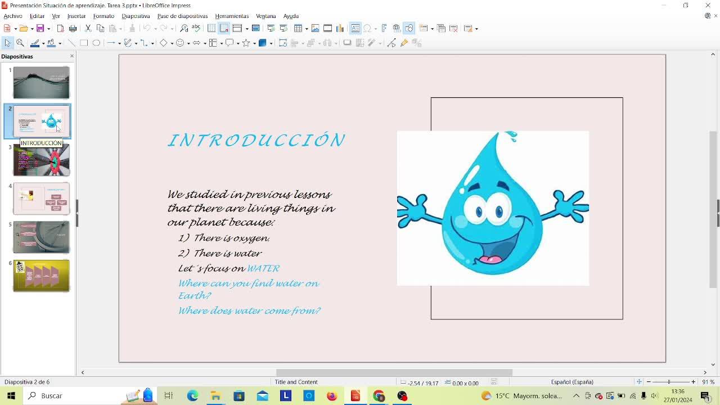Open the Herramientas menu

(x=231, y=16)
